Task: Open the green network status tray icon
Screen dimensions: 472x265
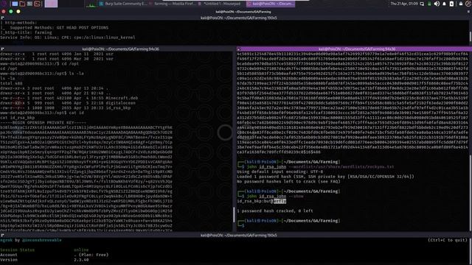Action: coord(429,4)
